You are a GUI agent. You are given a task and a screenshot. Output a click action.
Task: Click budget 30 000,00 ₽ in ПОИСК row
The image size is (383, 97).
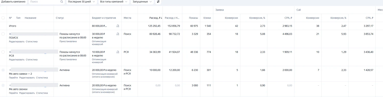point(99,34)
